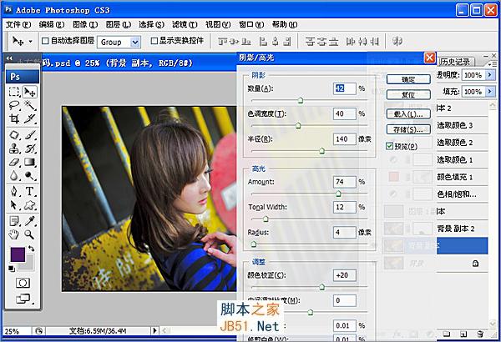Click the 半径(R) value field showing 140
The width and height of the screenshot is (501, 342).
click(344, 139)
